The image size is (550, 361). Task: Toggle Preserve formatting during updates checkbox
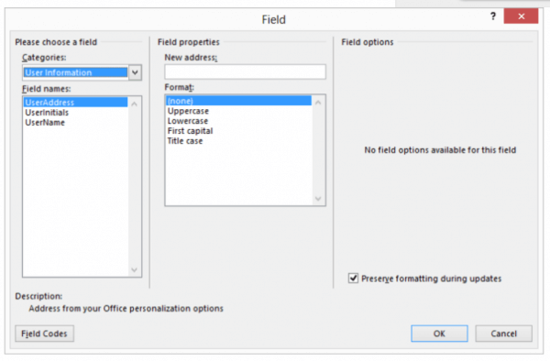click(x=353, y=279)
